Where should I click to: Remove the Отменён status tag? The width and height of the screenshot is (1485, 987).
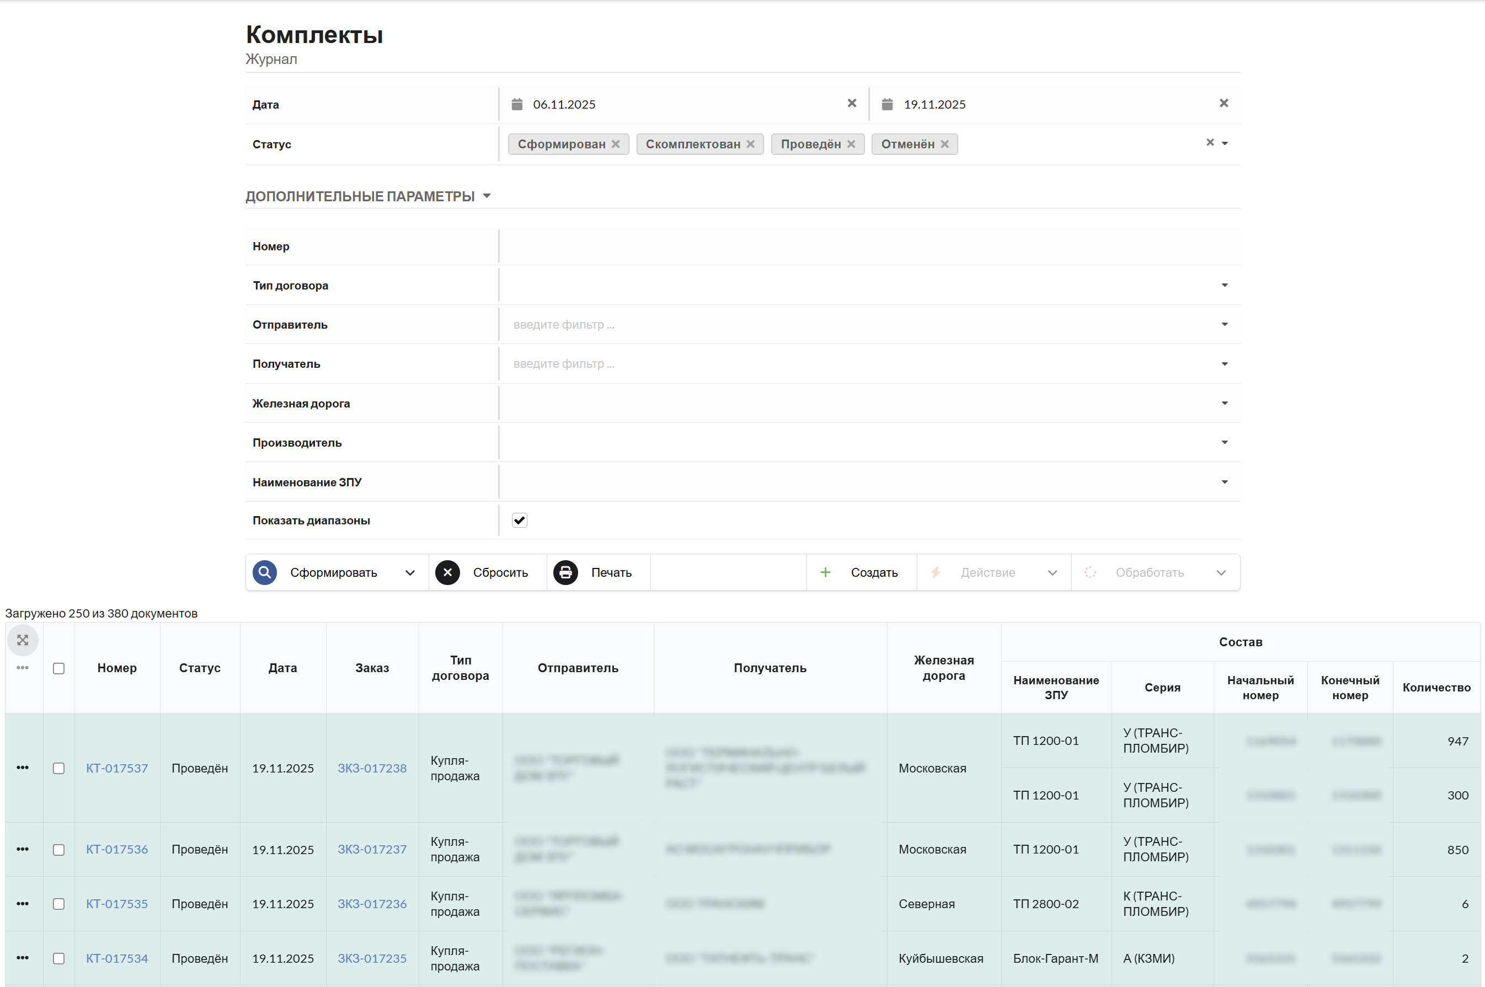pyautogui.click(x=944, y=144)
